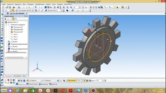166x93 pixels.
Task: Save the document using the floppy icon
Action: 10,7
